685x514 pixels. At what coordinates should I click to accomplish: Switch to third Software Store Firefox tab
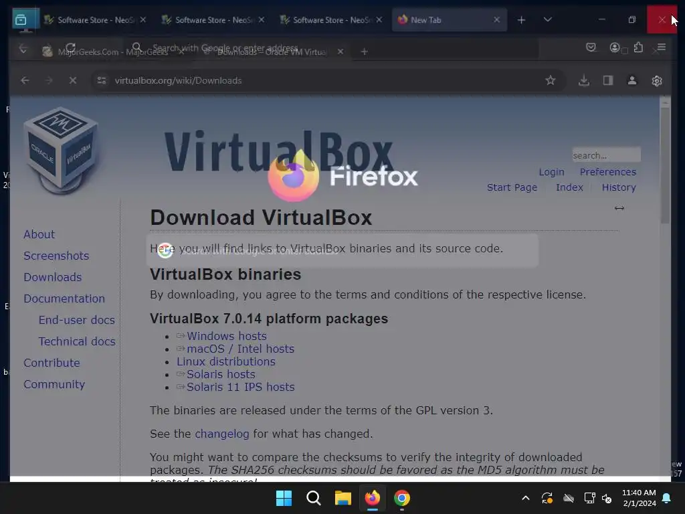tap(330, 19)
